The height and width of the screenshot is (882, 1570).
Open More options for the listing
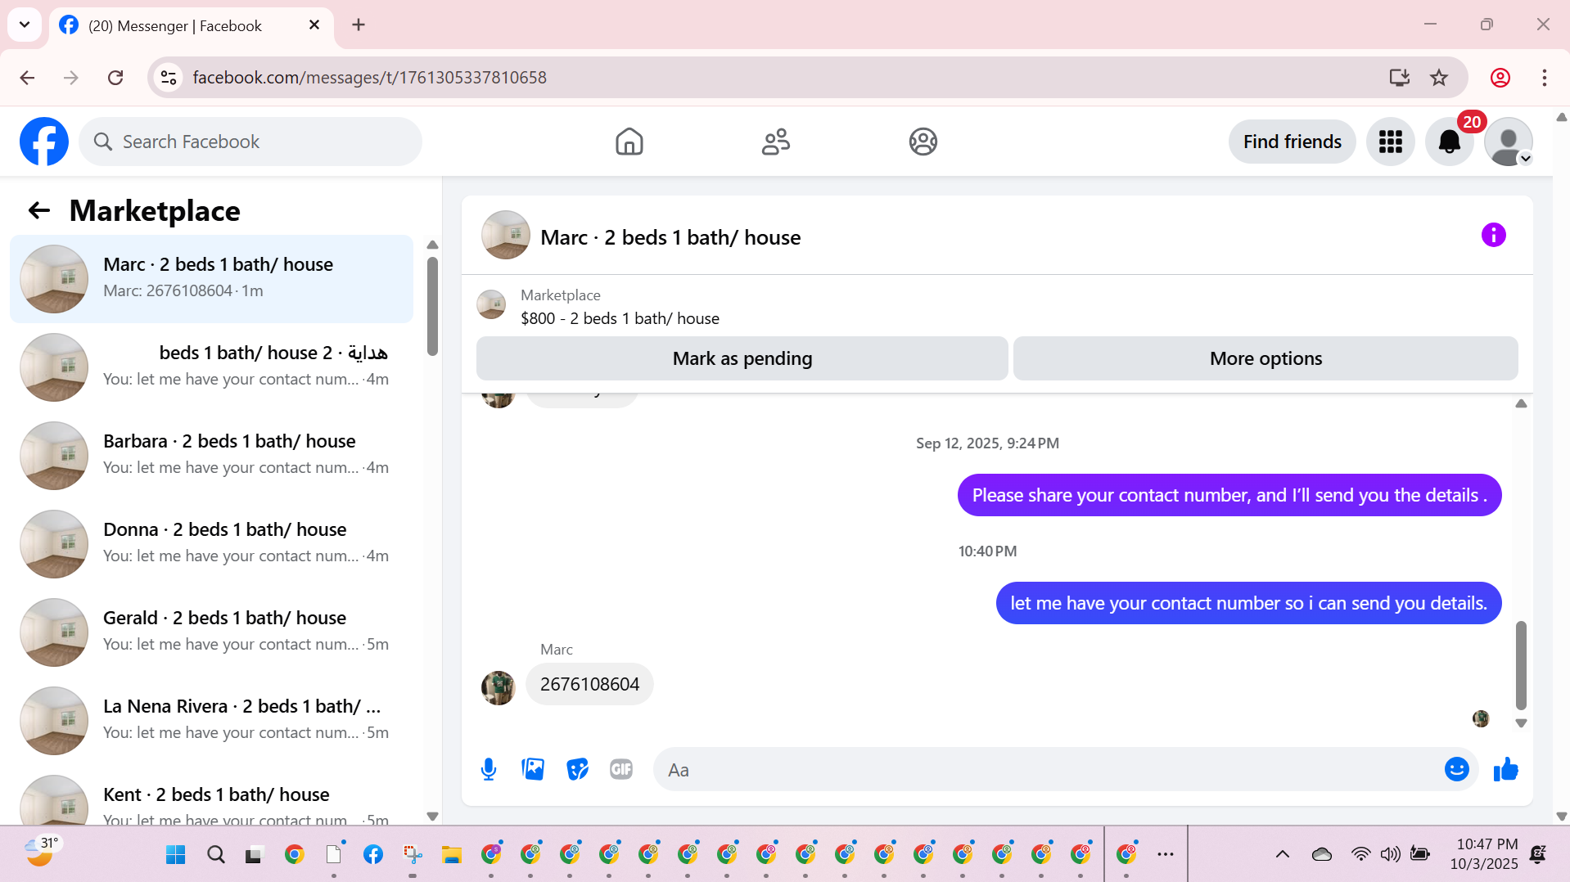pos(1265,358)
